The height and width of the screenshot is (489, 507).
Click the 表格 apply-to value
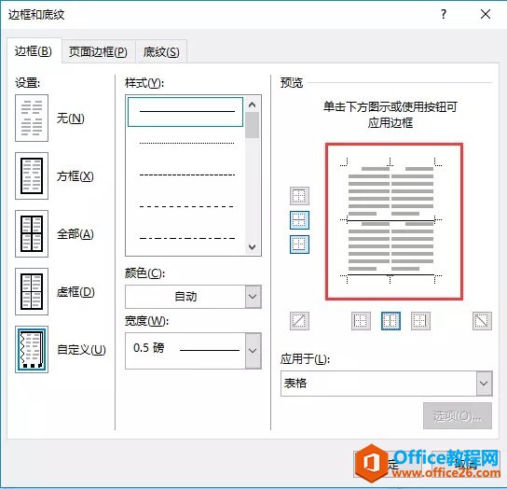point(295,384)
